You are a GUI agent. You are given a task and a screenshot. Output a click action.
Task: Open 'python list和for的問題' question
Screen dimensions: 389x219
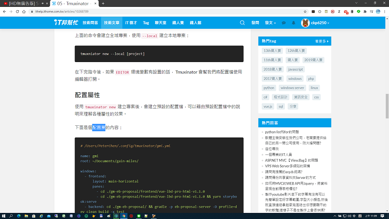[x=282, y=132]
